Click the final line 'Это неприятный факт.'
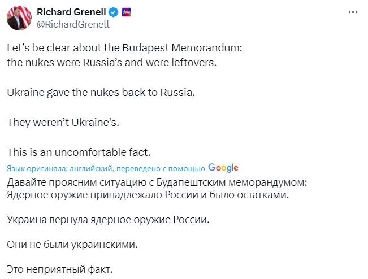Image resolution: width=368 pixels, height=279 pixels. [x=60, y=269]
